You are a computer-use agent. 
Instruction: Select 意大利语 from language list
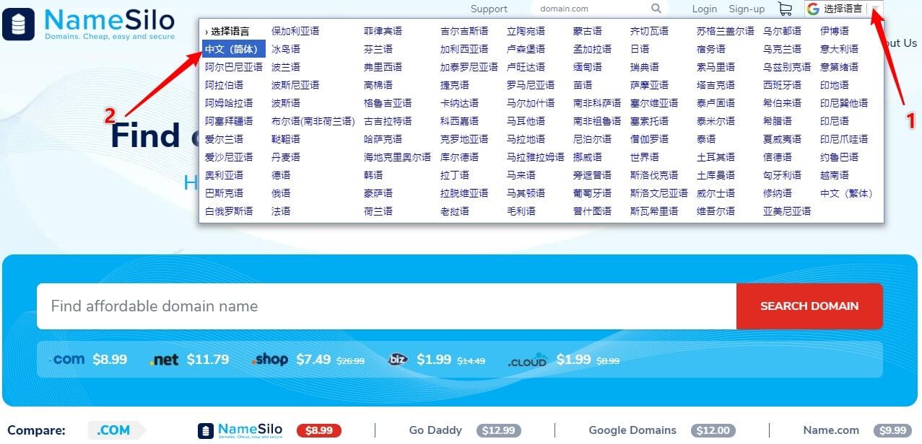(839, 49)
